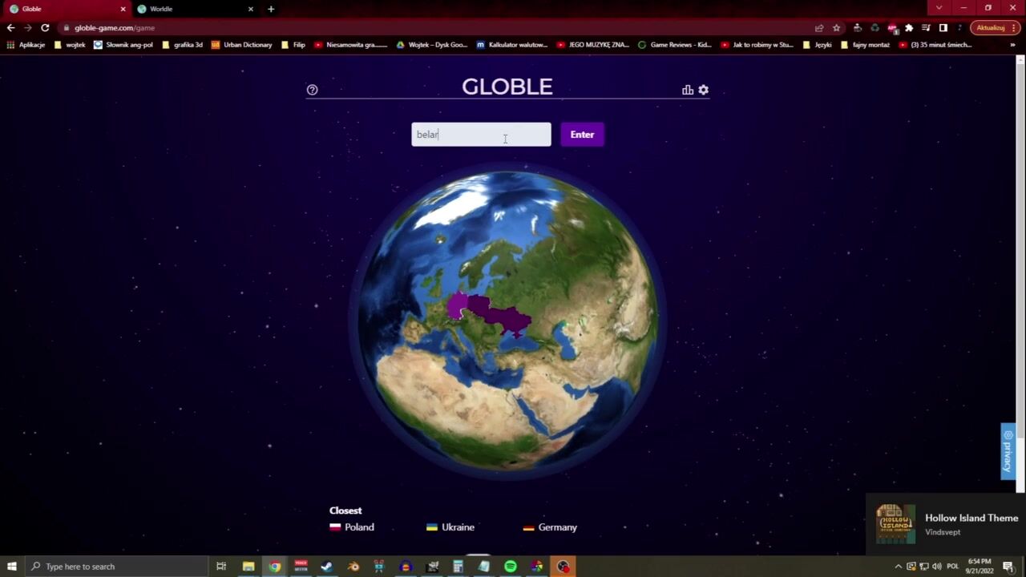1026x577 pixels.
Task: Open Steam from the taskbar
Action: click(327, 567)
